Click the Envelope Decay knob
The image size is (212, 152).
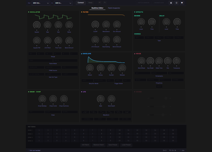pos(101,68)
